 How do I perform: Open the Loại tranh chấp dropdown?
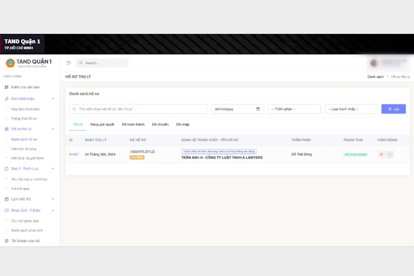coord(351,109)
